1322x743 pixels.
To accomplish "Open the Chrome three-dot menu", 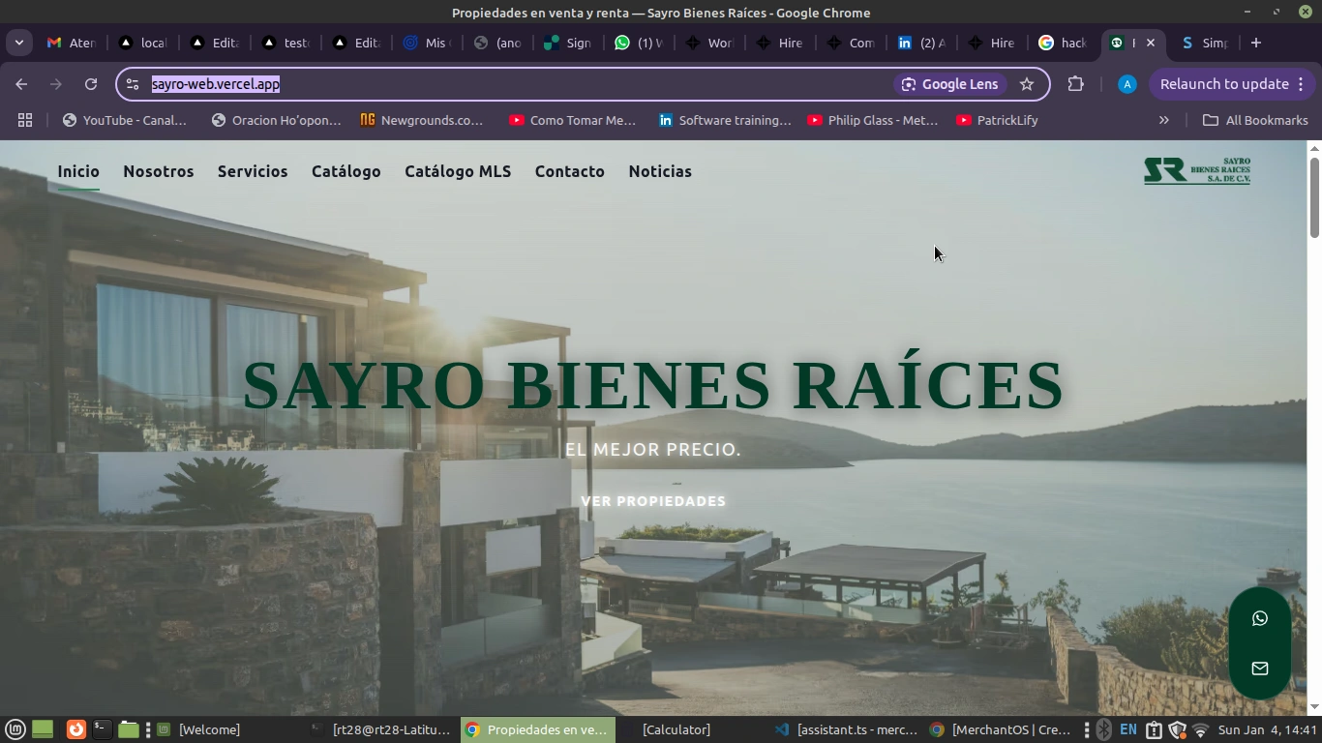I will click(x=1301, y=84).
